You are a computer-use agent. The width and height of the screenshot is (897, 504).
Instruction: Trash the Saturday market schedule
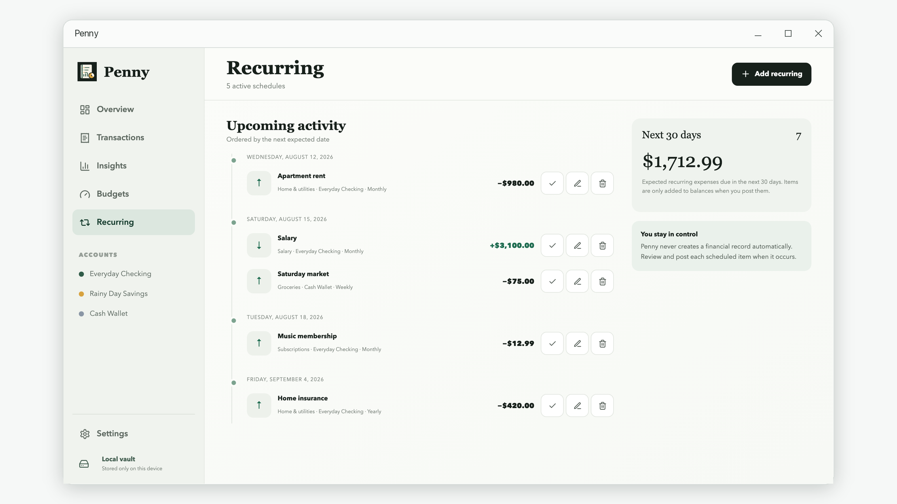click(602, 281)
